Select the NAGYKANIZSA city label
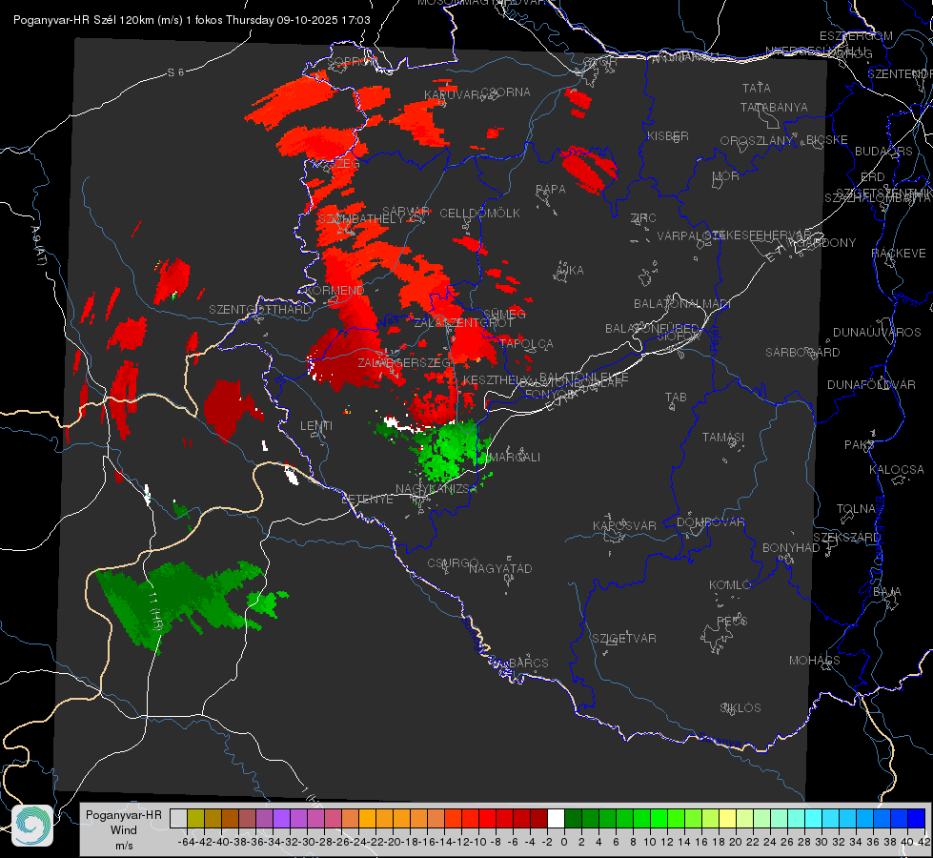This screenshot has height=858, width=933. click(436, 488)
